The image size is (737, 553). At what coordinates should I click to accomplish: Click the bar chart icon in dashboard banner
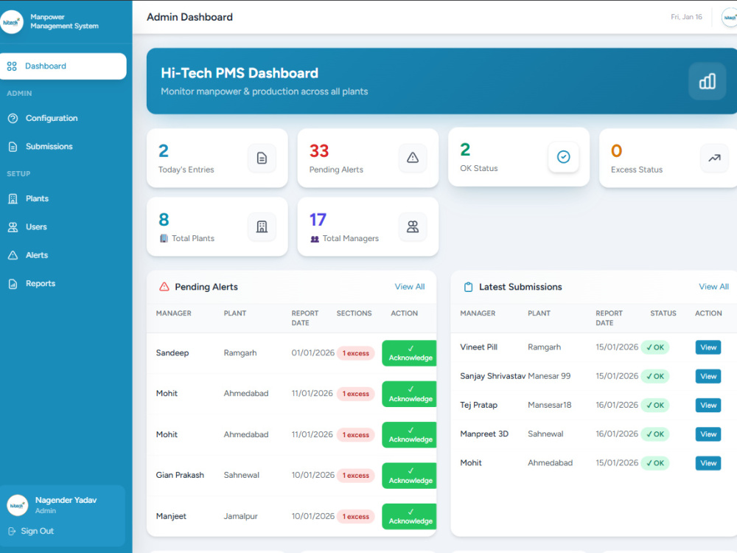click(x=707, y=81)
